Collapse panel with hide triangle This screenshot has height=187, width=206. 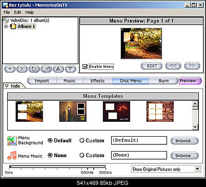click(x=7, y=86)
